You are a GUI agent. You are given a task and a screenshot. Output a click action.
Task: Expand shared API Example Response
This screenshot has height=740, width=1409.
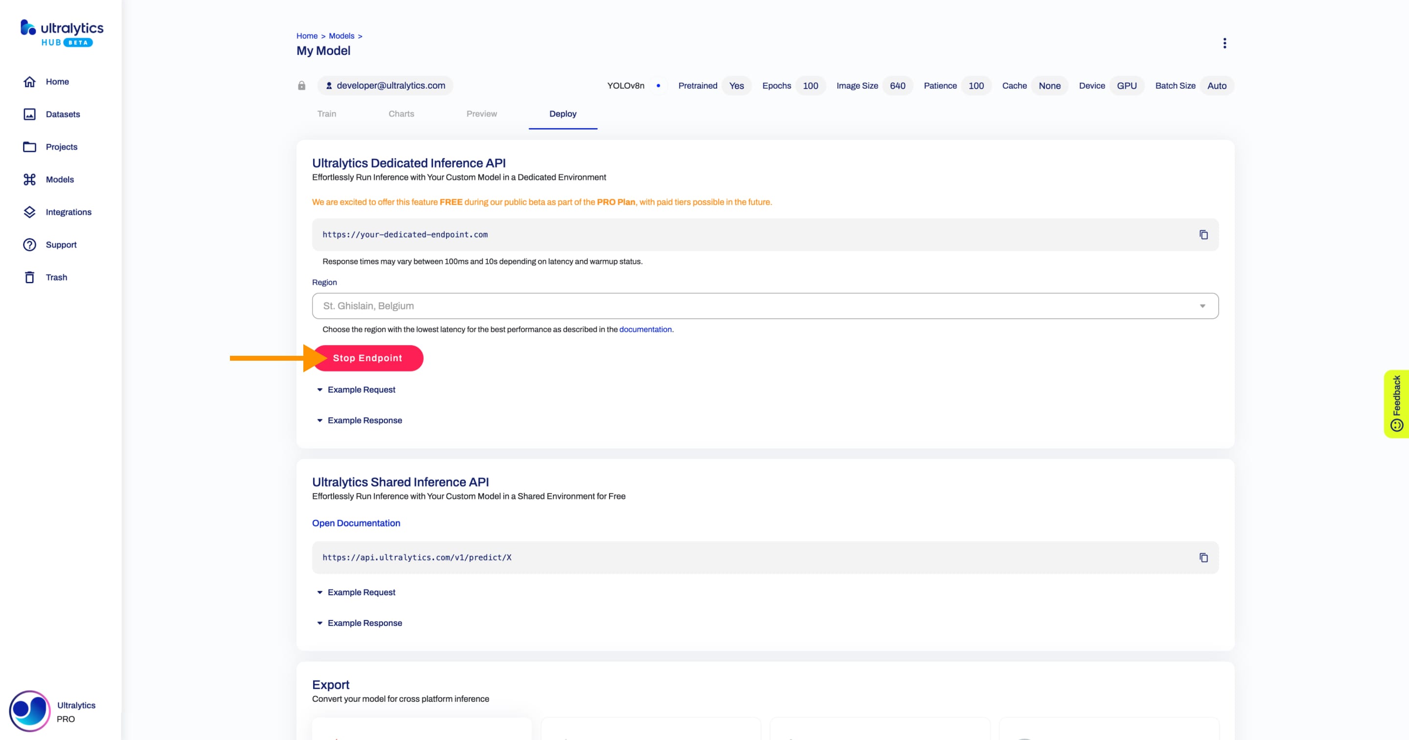click(x=364, y=623)
